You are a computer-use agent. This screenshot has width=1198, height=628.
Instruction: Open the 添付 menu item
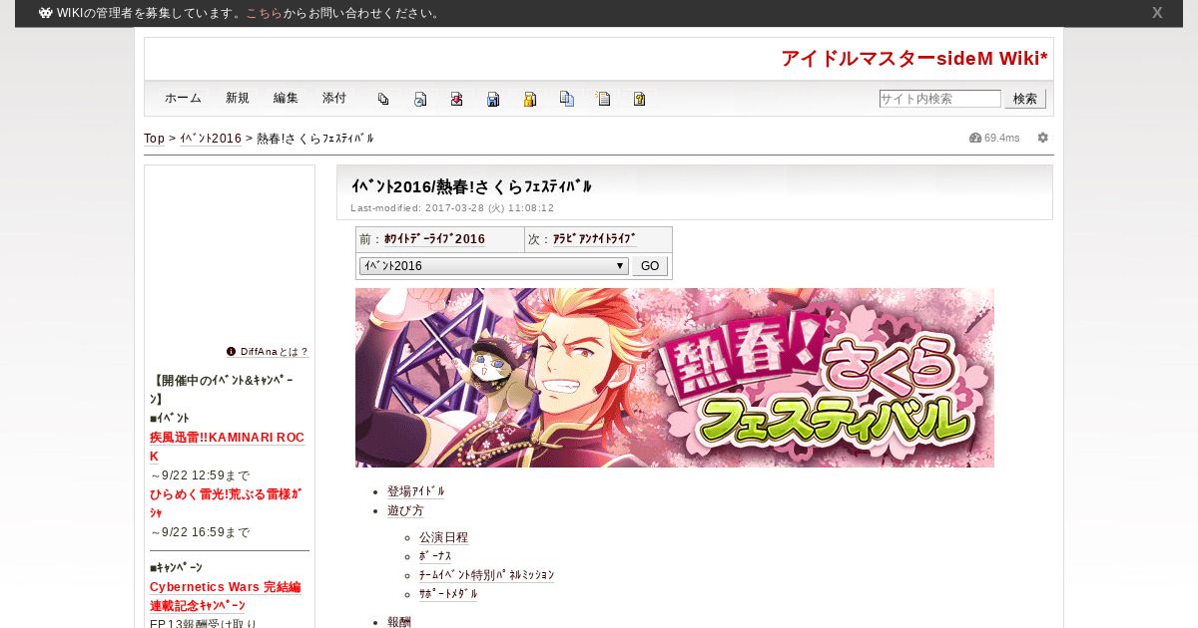tap(334, 98)
